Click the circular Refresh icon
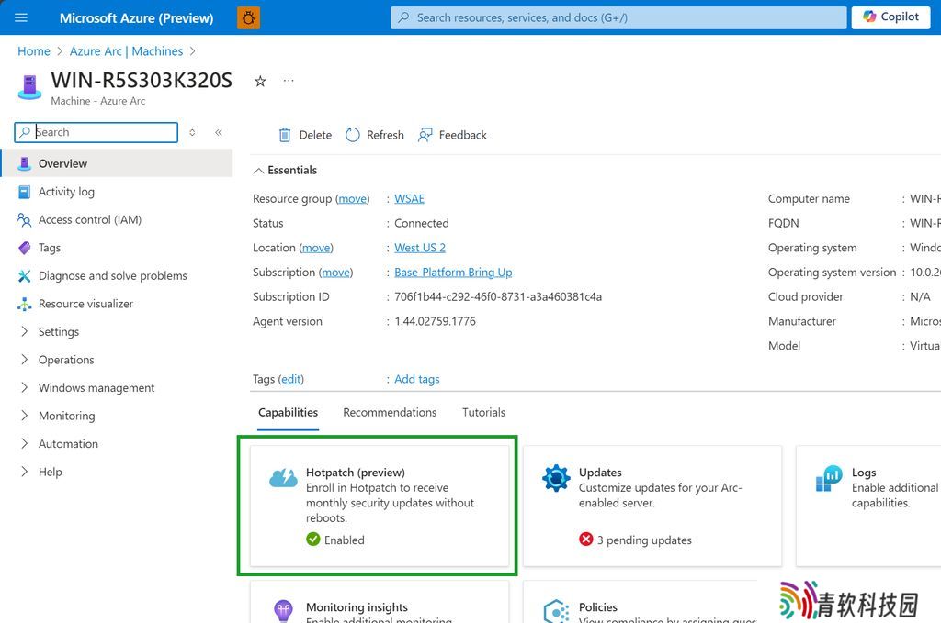941x623 pixels. pos(353,135)
